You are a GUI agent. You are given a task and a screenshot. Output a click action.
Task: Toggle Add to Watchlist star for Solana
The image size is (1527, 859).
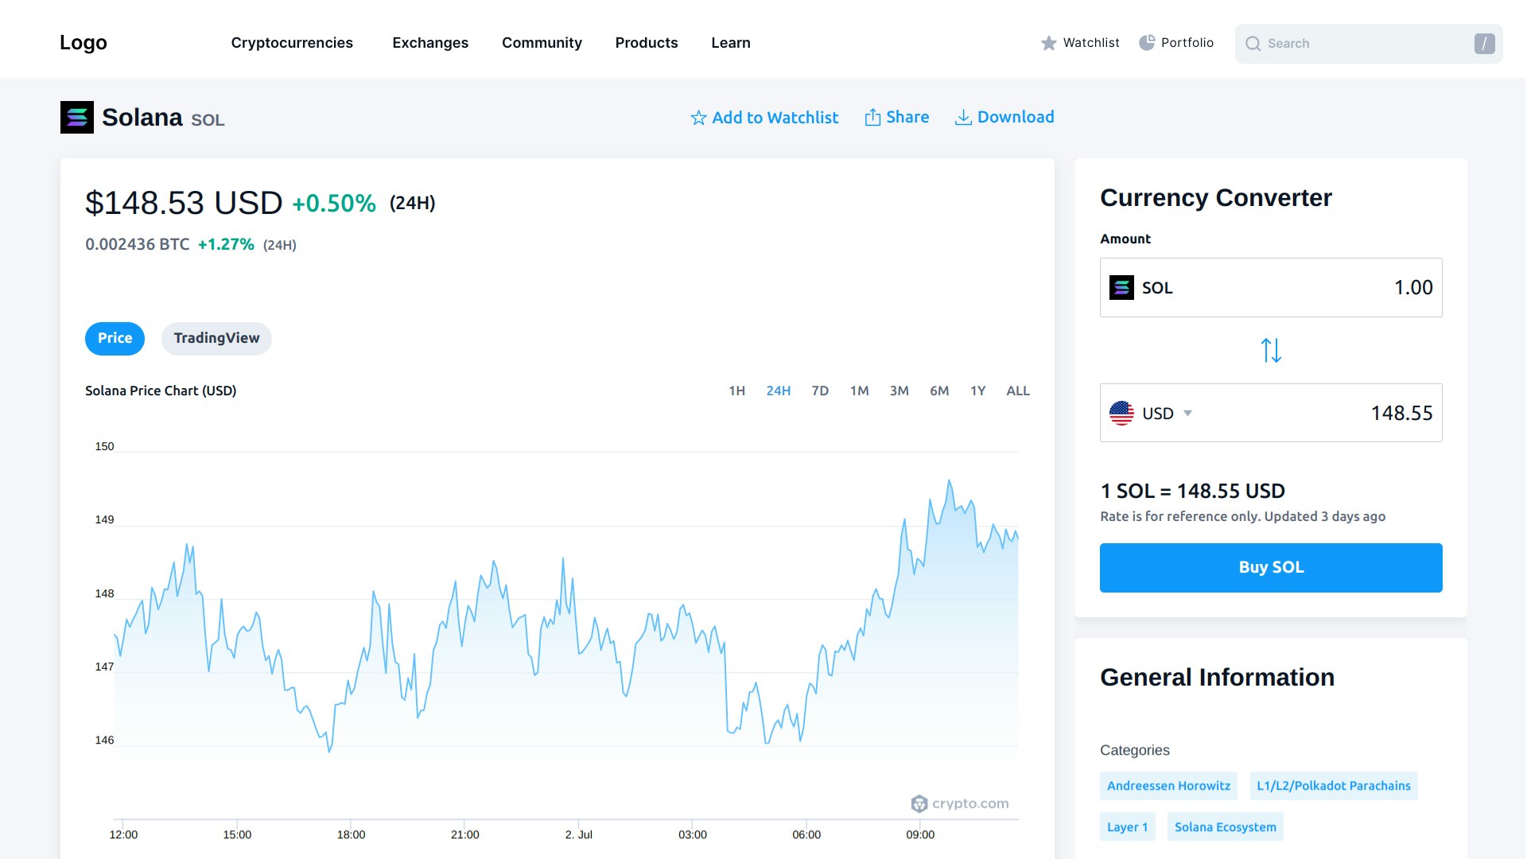pyautogui.click(x=698, y=117)
